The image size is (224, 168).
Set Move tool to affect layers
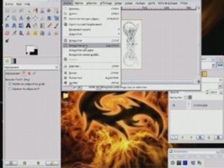(x=24, y=73)
